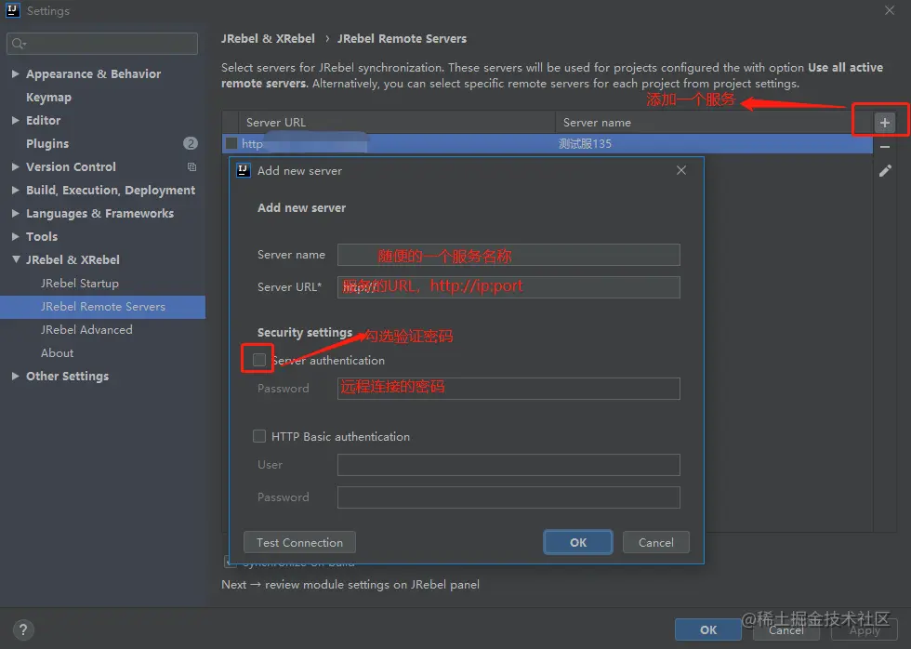Viewport: 911px width, 649px height.
Task: Select the http server URL cell
Action: click(397, 143)
